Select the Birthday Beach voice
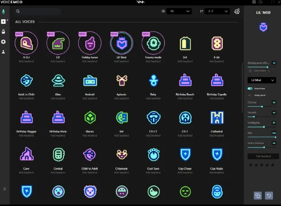The height and width of the screenshot is (206, 281). point(185,80)
